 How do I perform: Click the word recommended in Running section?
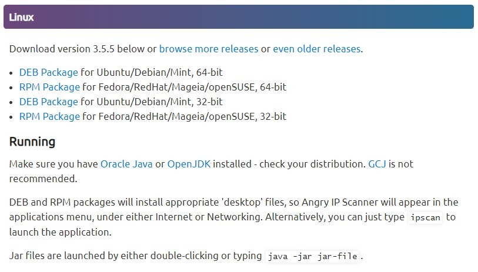pyautogui.click(x=42, y=179)
